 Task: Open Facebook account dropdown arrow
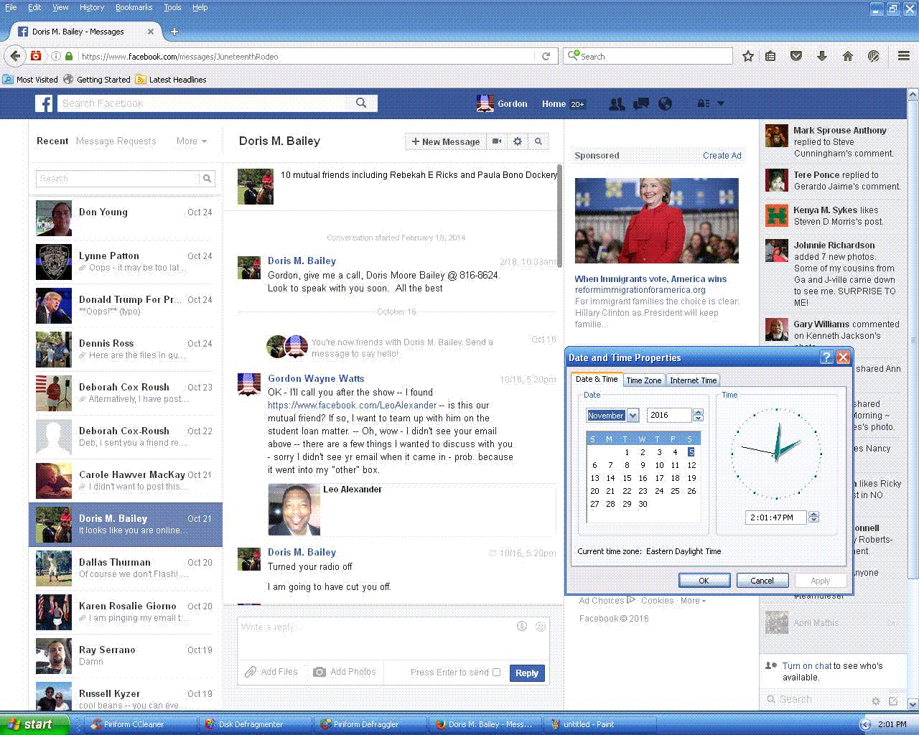[x=721, y=104]
